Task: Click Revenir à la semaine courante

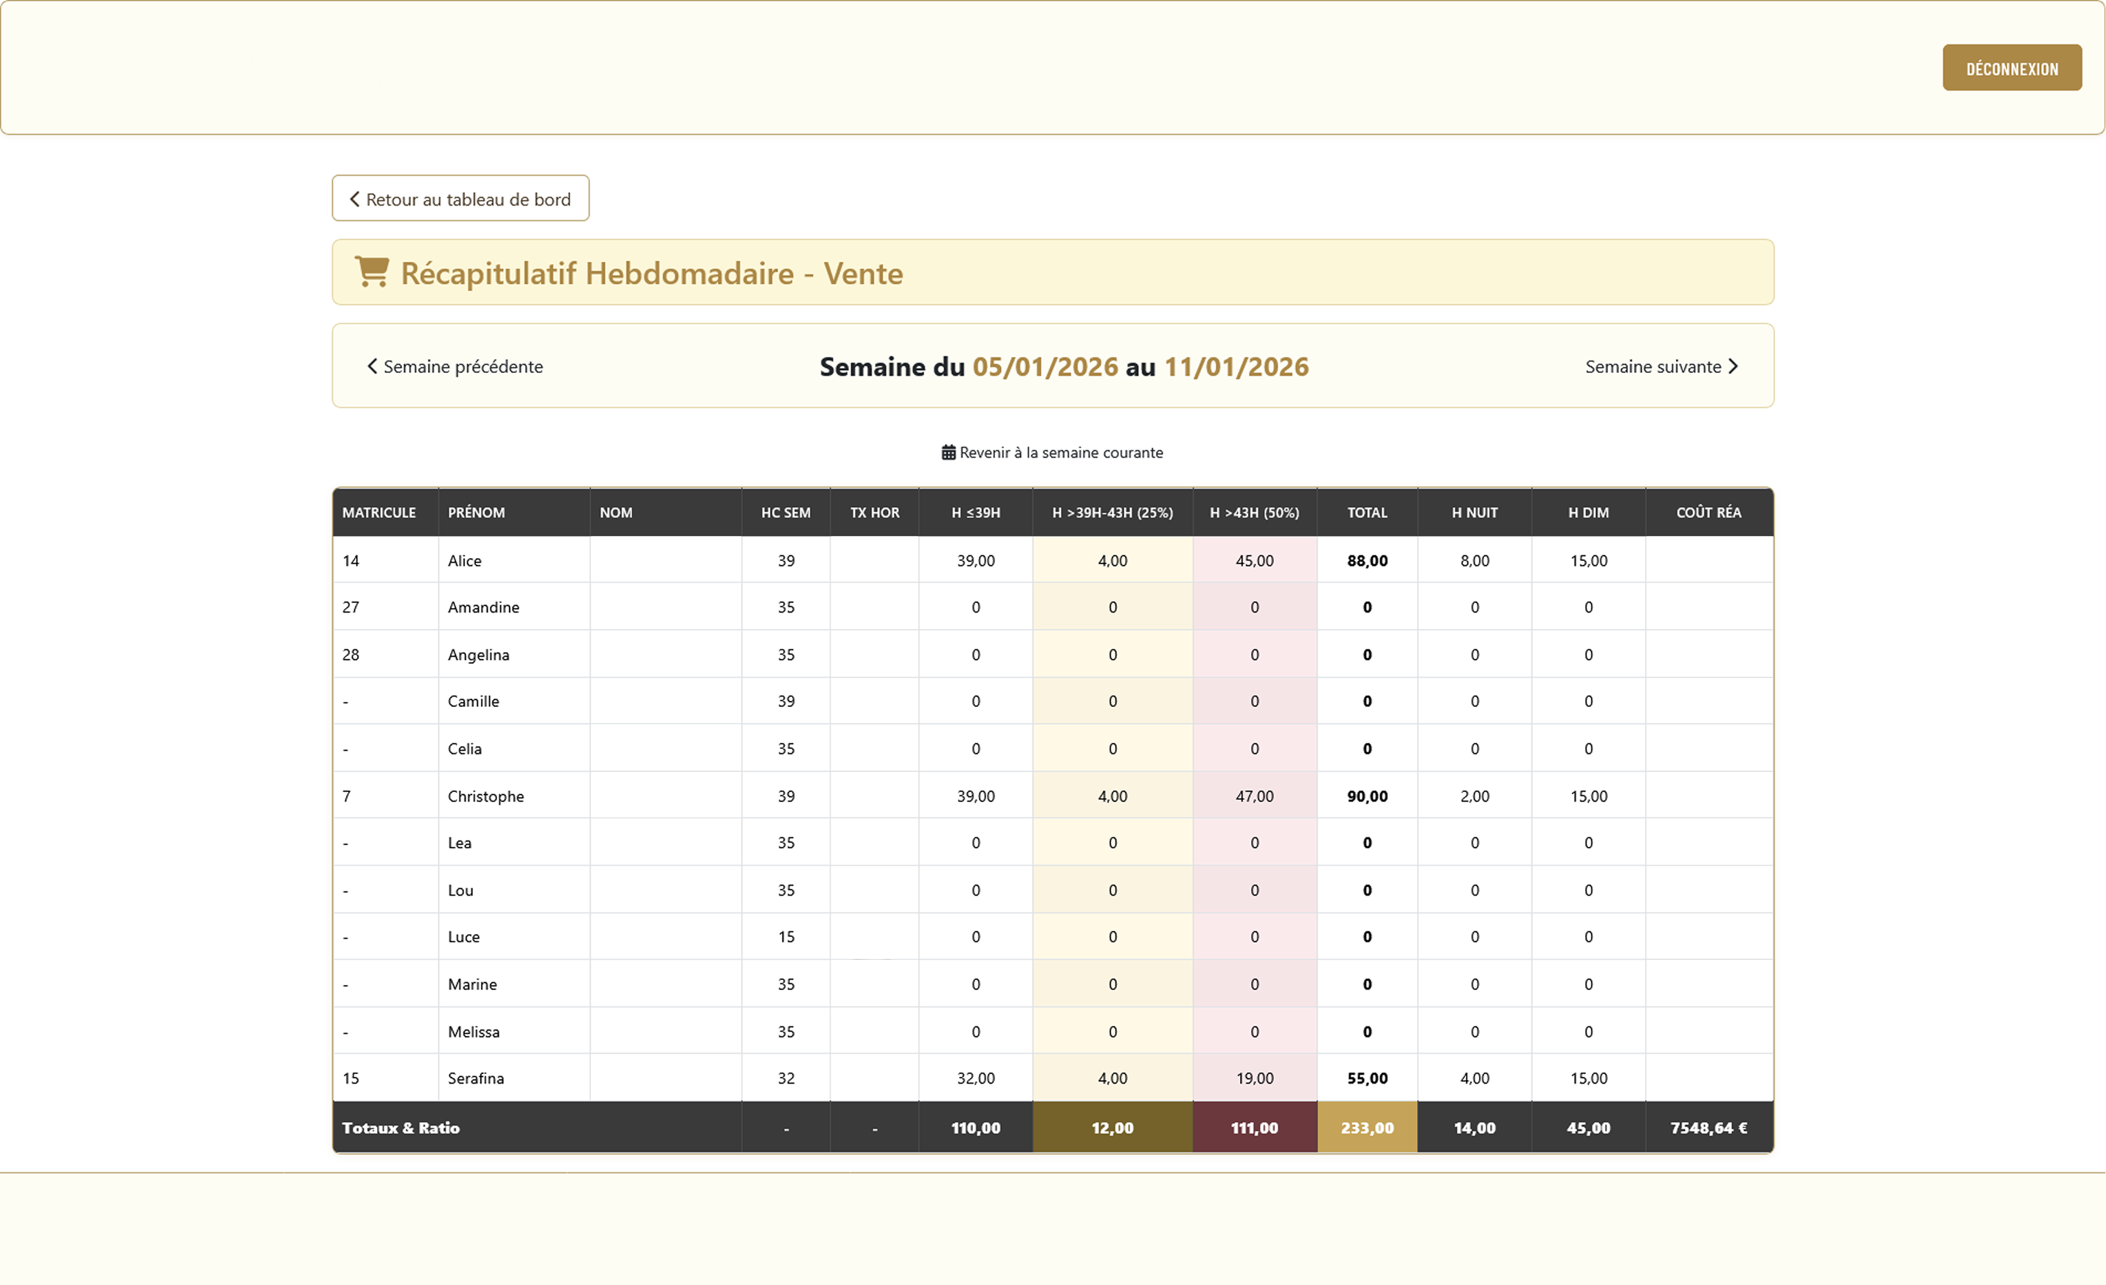Action: pos(1052,452)
